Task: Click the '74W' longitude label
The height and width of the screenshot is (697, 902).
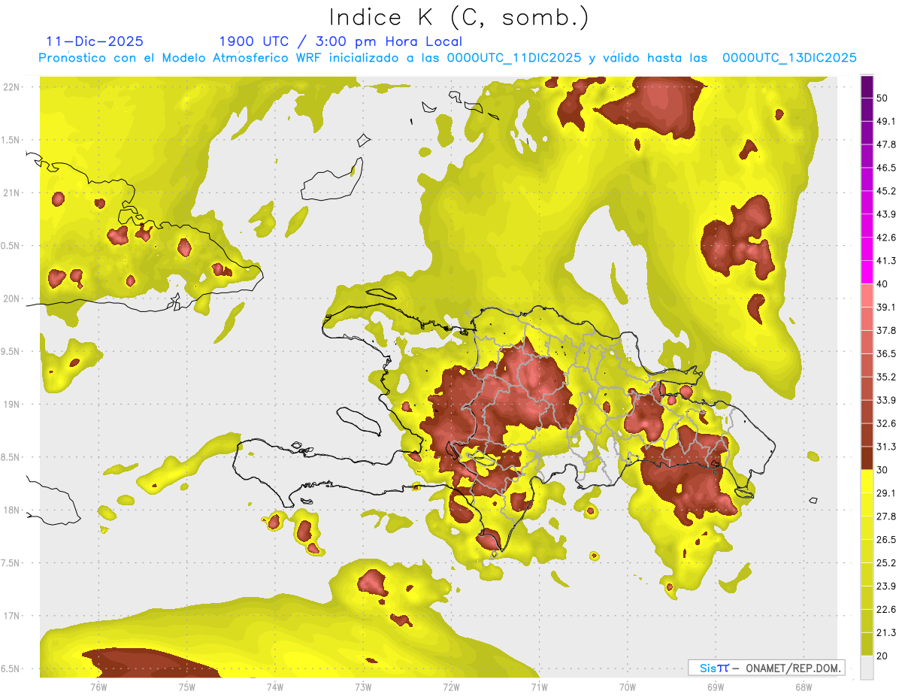Action: point(275,687)
